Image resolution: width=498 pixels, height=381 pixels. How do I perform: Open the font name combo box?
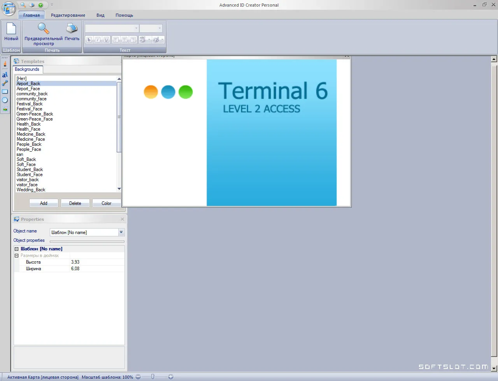(x=112, y=28)
